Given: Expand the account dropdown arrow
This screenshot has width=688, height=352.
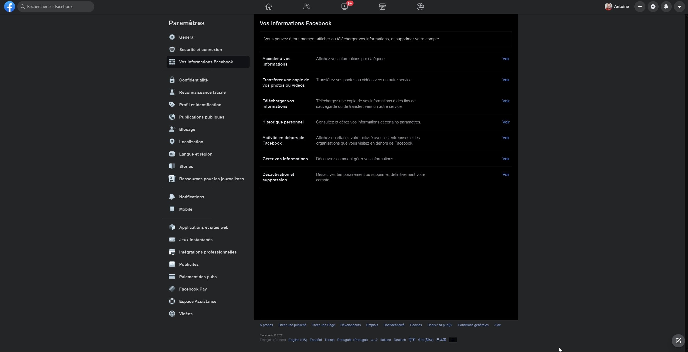Looking at the screenshot, I should point(679,7).
